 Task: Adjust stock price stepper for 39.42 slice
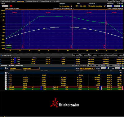(x=15, y=63)
